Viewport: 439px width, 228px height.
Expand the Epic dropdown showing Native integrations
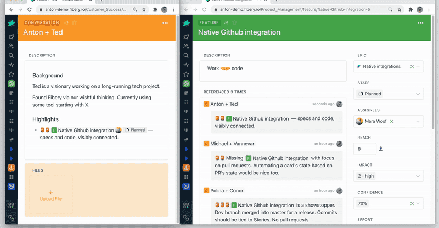pos(419,66)
